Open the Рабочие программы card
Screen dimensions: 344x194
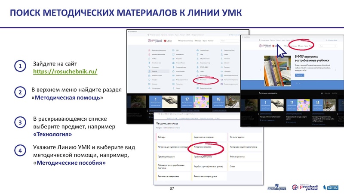tap(245, 156)
